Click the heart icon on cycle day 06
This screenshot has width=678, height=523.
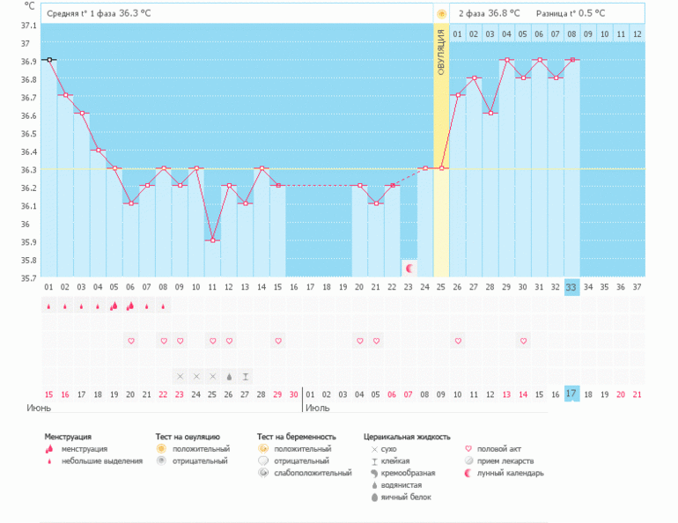click(x=131, y=341)
